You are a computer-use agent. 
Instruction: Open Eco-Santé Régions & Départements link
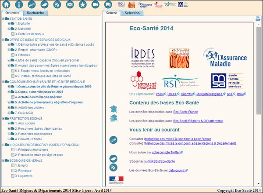(198, 121)
